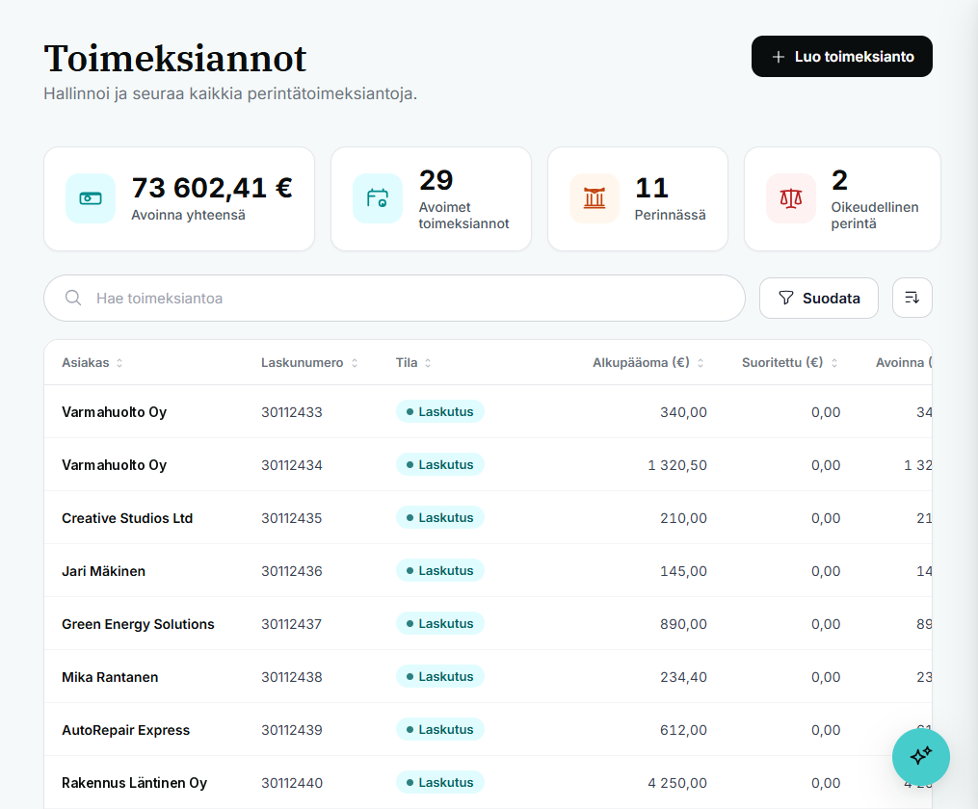
Task: Open the Jari Mäkinen row
Action: coord(488,571)
